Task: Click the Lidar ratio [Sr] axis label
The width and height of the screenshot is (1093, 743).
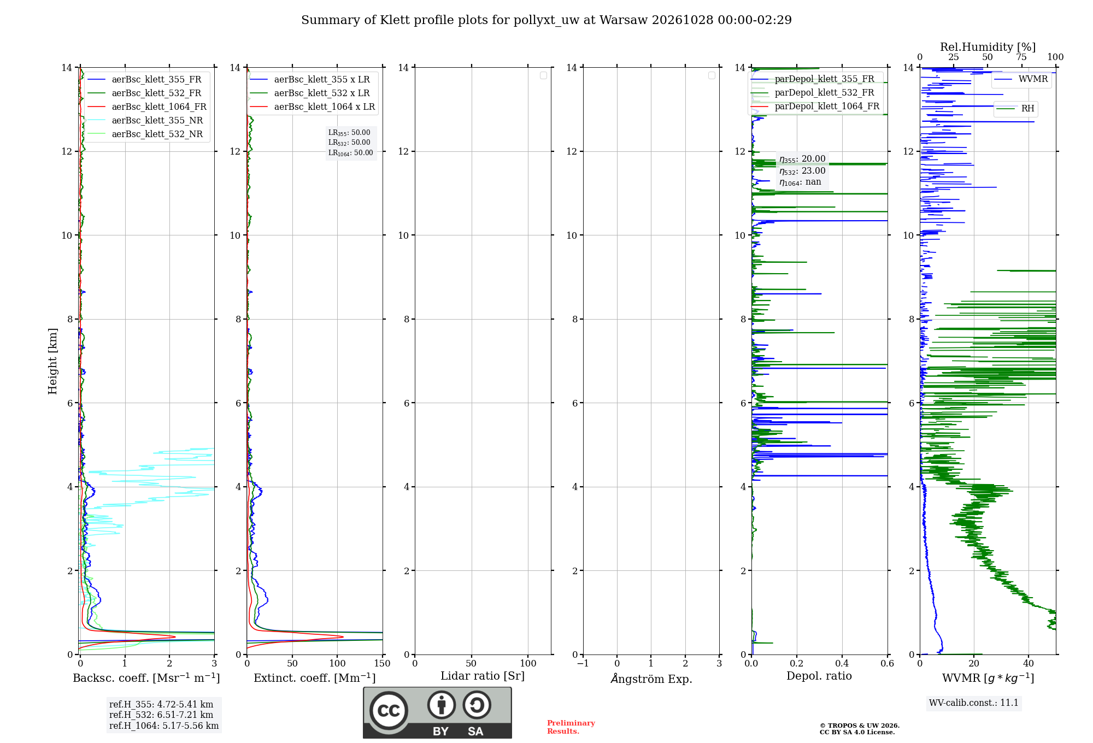Action: tap(483, 676)
